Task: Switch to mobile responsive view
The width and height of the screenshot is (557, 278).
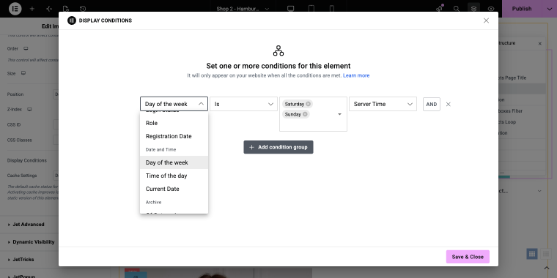Action: point(332,9)
